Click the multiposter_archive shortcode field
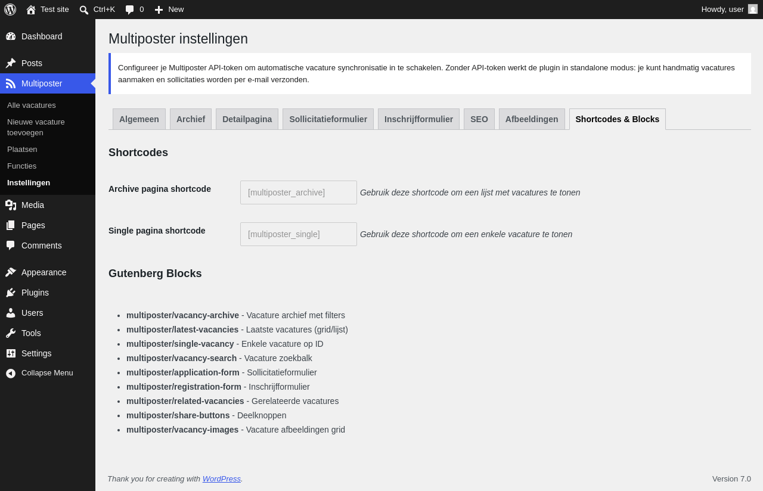This screenshot has width=763, height=491. (299, 192)
